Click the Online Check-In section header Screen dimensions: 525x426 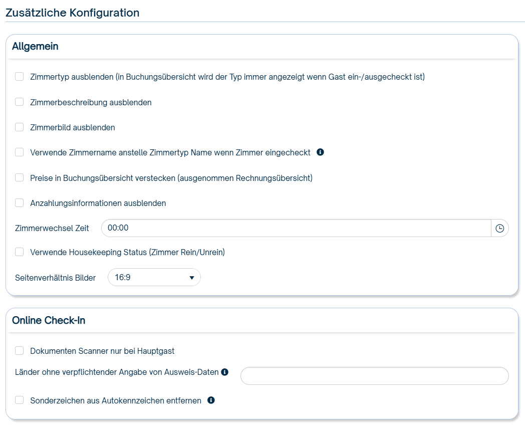[x=49, y=320]
